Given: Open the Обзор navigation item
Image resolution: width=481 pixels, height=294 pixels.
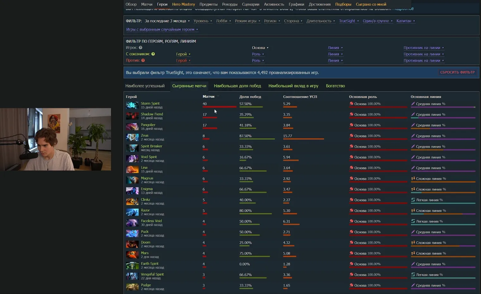Looking at the screenshot, I should pyautogui.click(x=131, y=4).
